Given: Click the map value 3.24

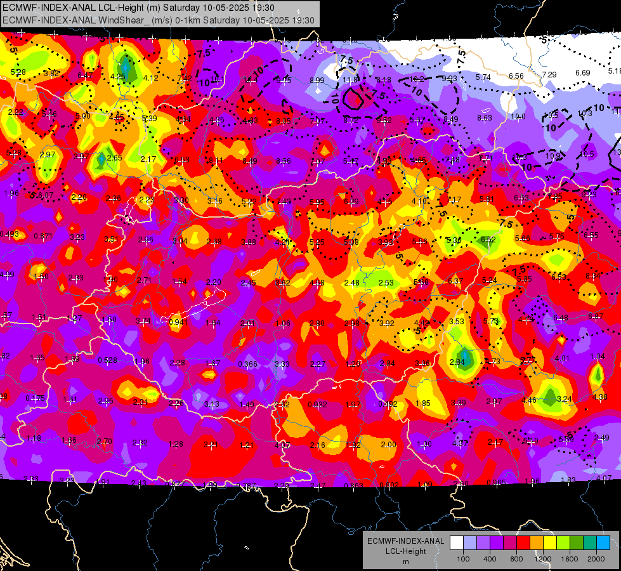Looking at the screenshot, I should tap(565, 398).
